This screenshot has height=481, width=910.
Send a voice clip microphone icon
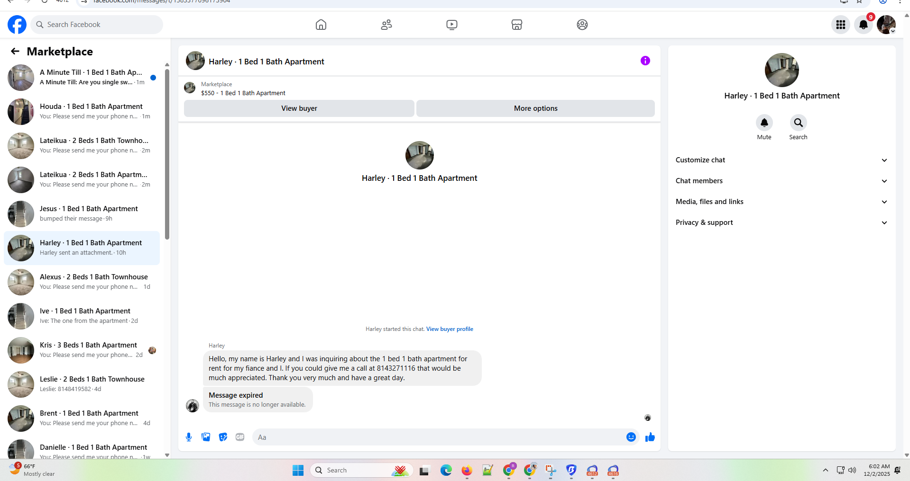(189, 437)
